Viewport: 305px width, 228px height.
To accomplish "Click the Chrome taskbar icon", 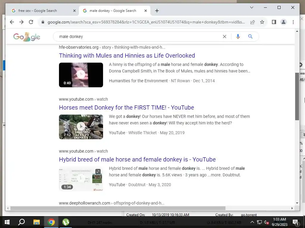I will 51,222.
